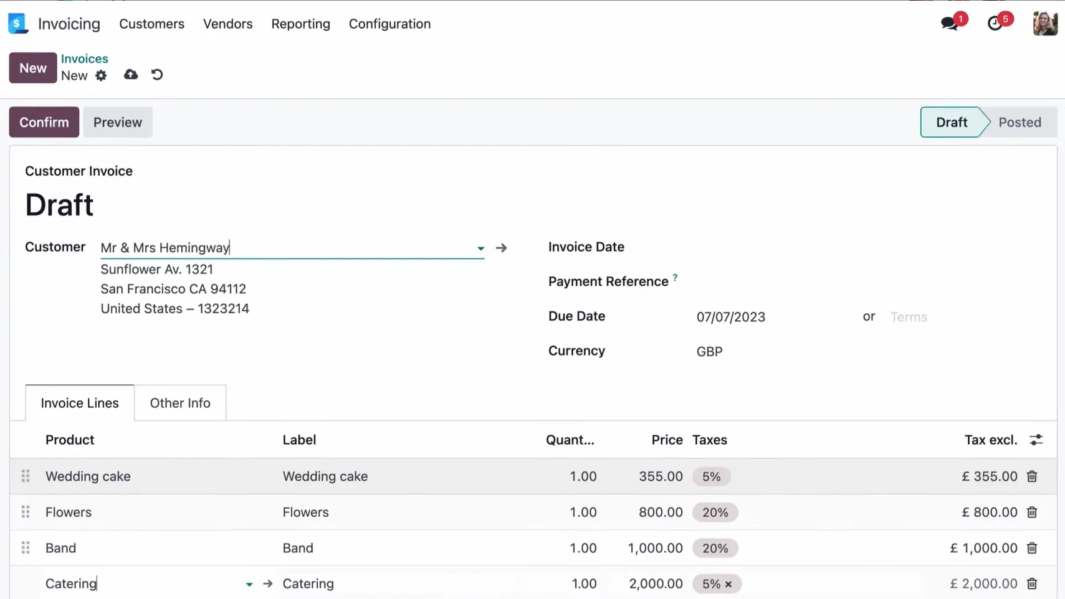The height and width of the screenshot is (599, 1065).
Task: Select the Posted status stage
Action: [x=1020, y=122]
